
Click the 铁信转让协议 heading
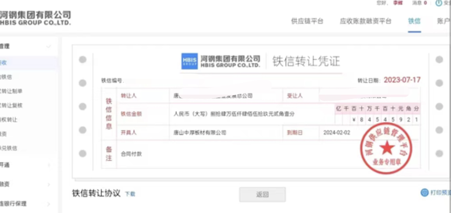96,193
